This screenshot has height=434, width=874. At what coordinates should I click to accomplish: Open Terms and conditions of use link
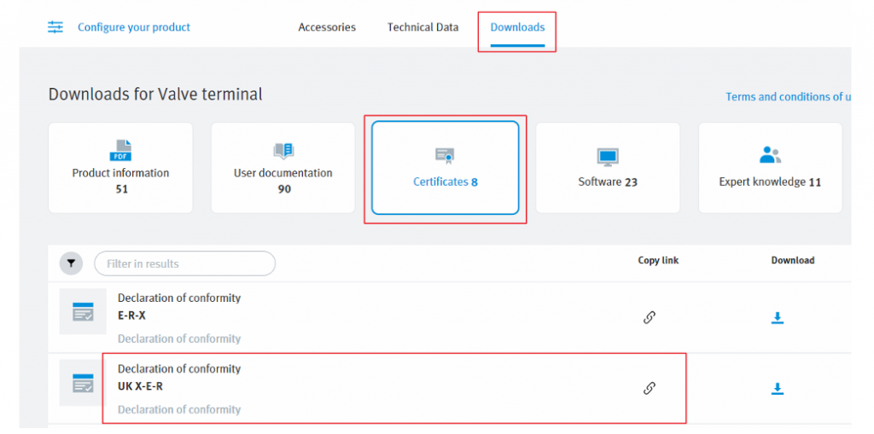coord(788,96)
